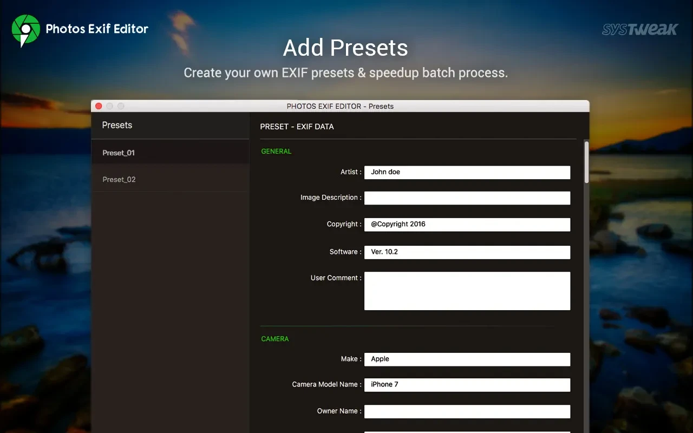Click the Make field containing Apple
Screen dimensions: 693x433
[467, 359]
